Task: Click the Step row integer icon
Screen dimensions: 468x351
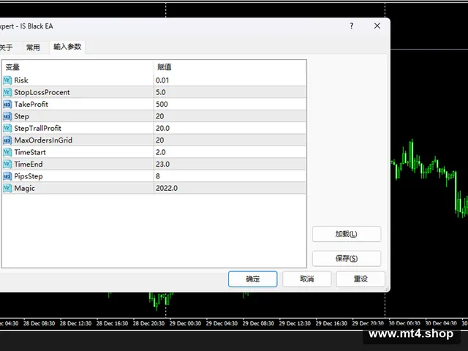Action: 7,116
